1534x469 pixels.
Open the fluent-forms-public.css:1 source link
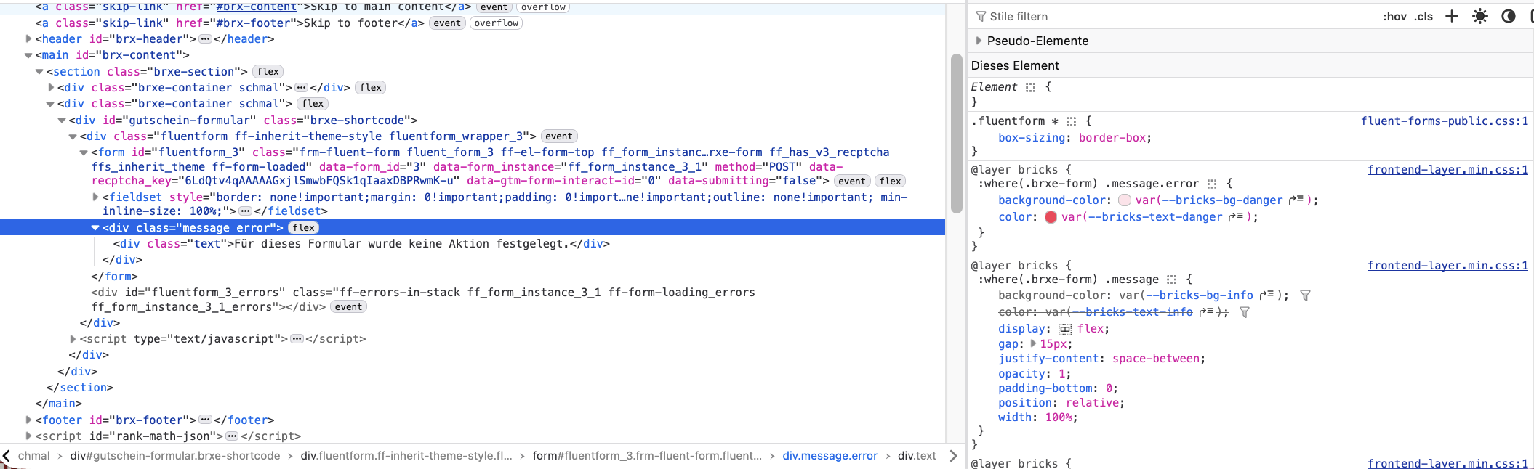pos(1444,121)
